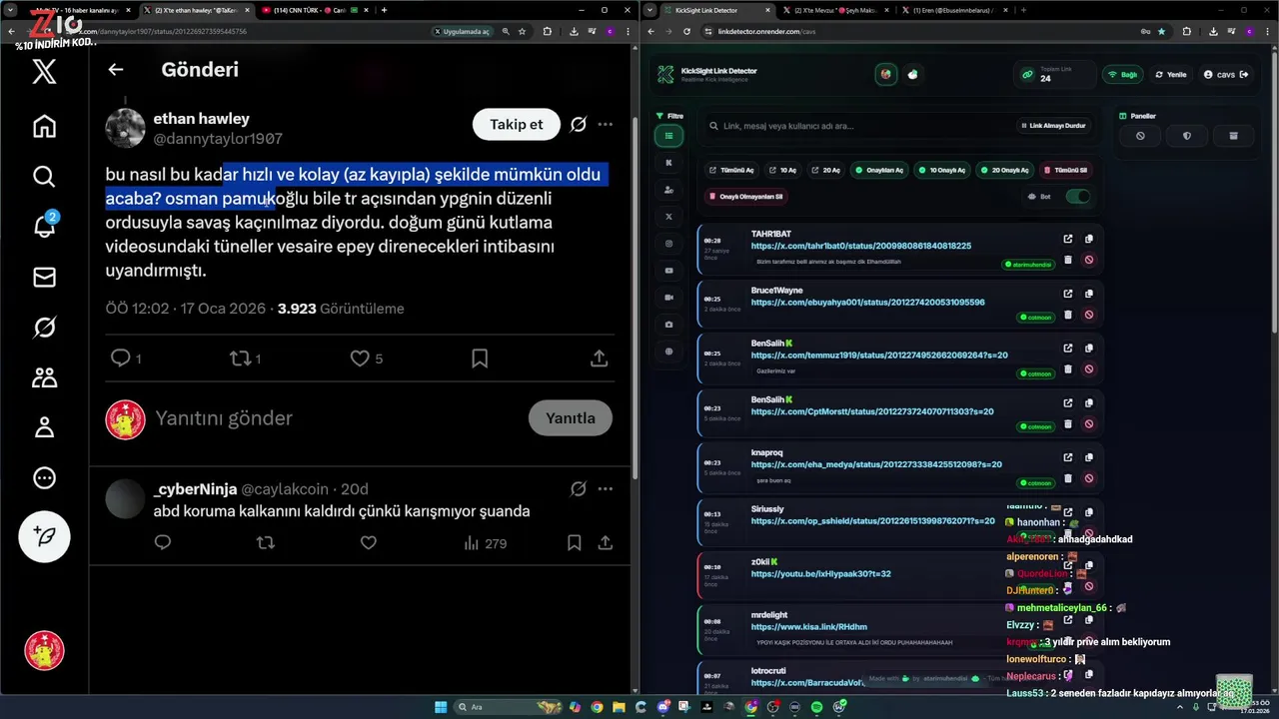Screen dimensions: 1279x719
Task: Open the X Home icon in sidebar
Action: 44,127
